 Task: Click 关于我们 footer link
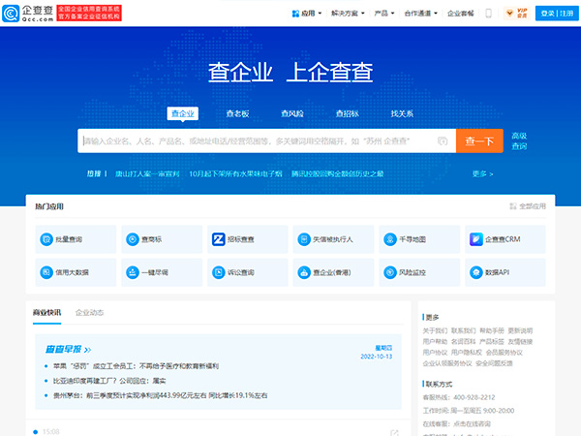pyautogui.click(x=435, y=330)
